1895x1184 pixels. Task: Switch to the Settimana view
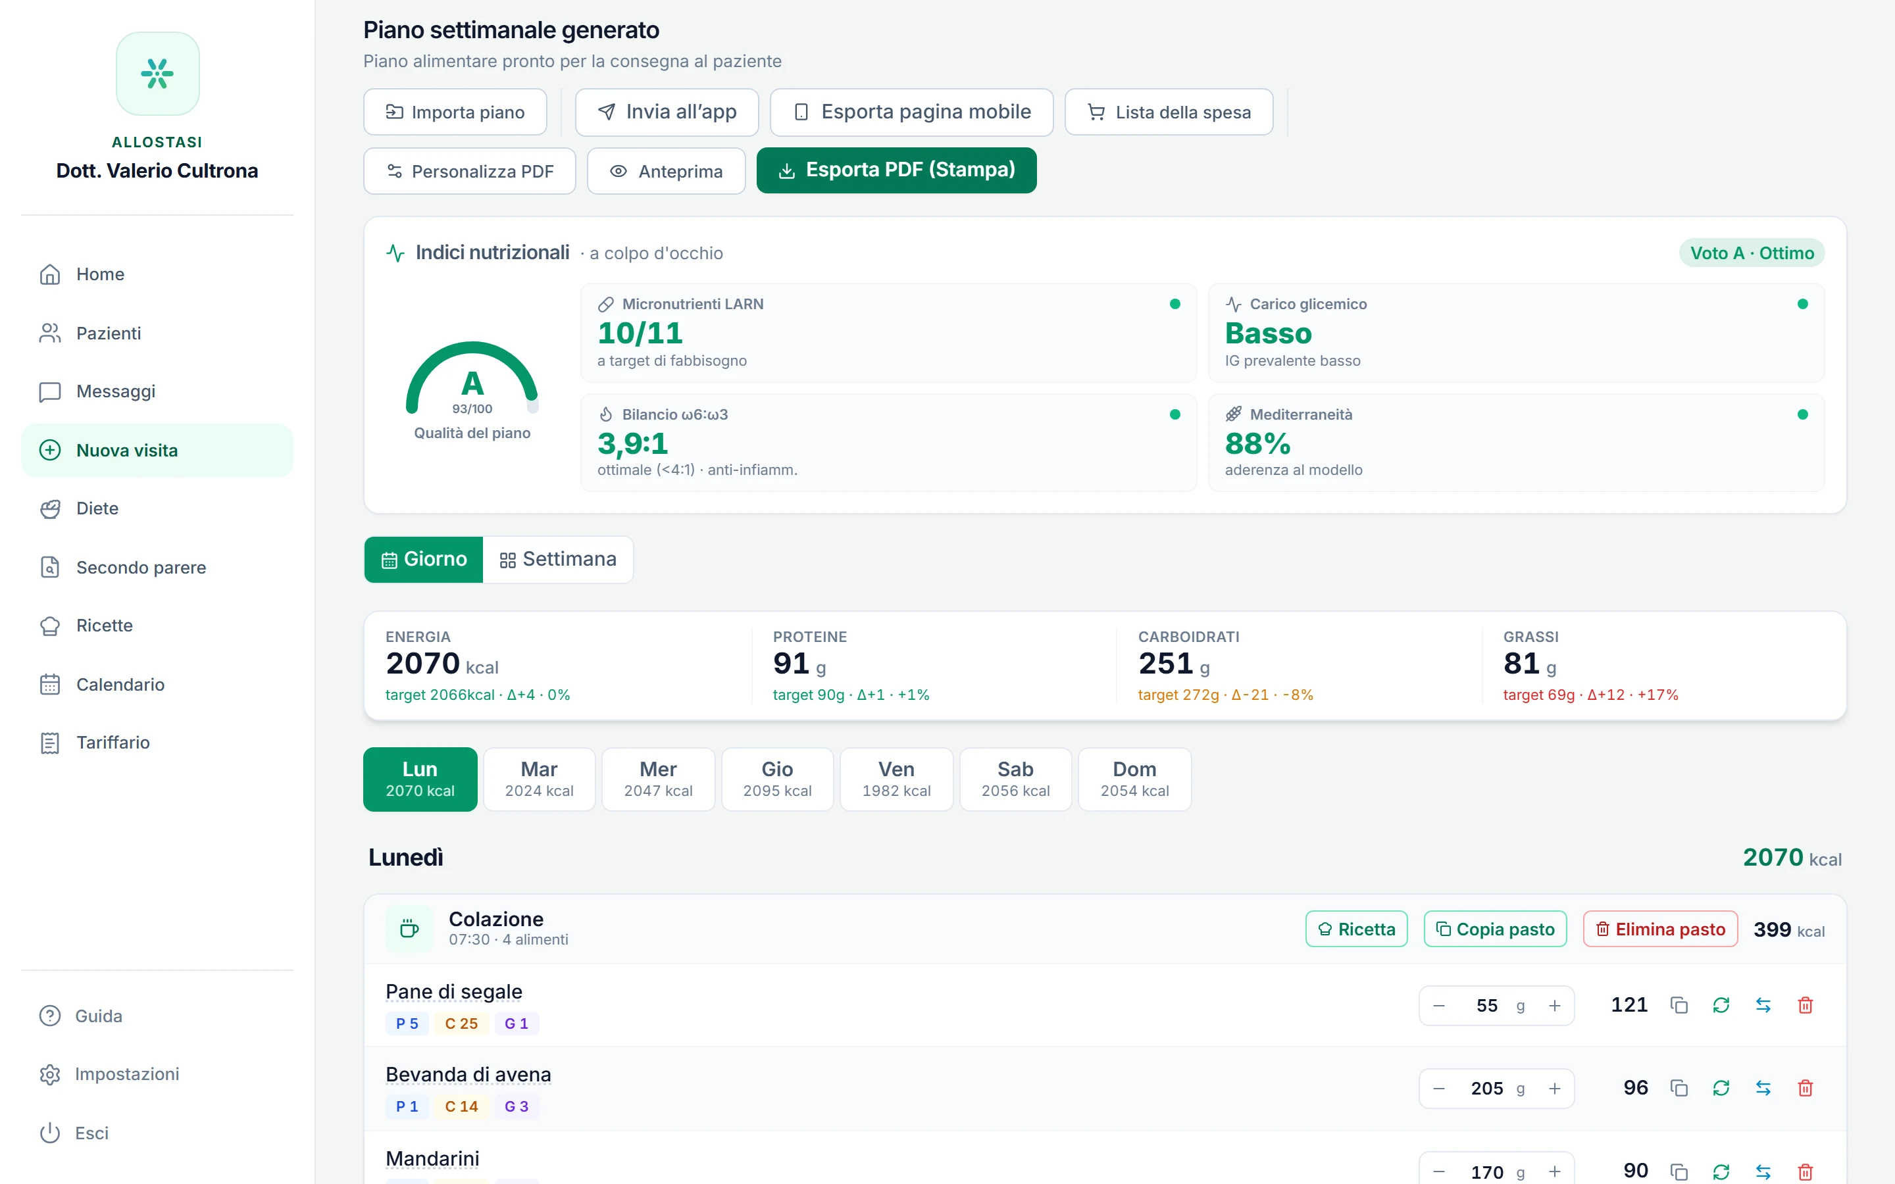pyautogui.click(x=557, y=559)
